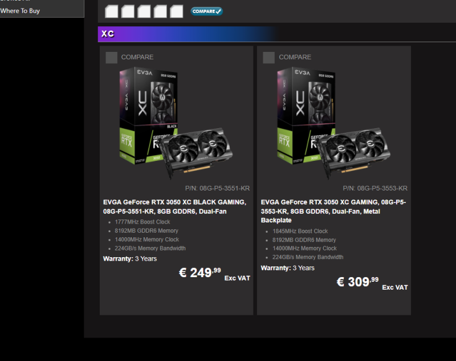456x361 pixels.
Task: Click the fourth empty compare slot
Action: 160,11
